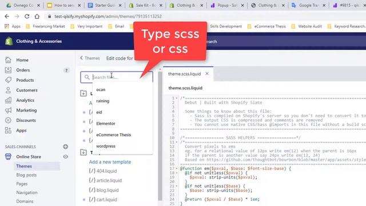Screen dimensions: 366x206
Task: Open the Email bookmark folder
Action: (116, 26)
